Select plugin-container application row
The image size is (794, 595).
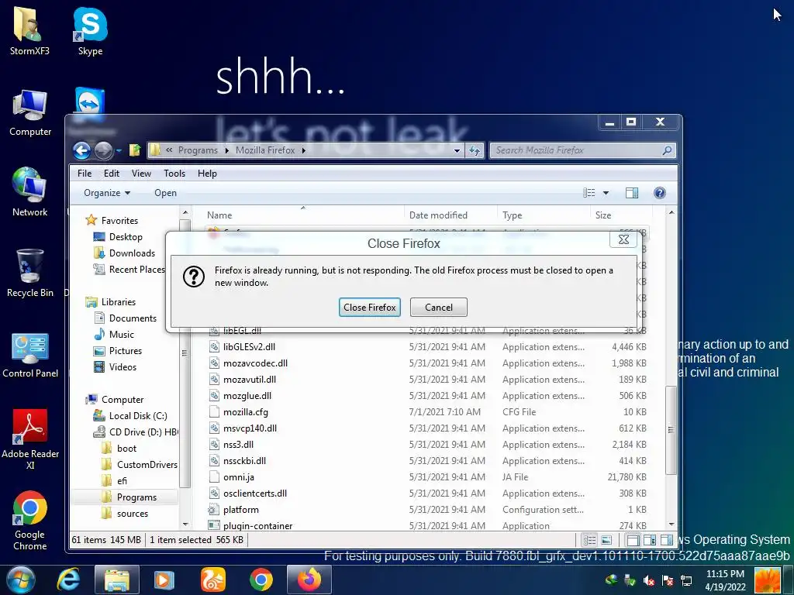pos(428,526)
